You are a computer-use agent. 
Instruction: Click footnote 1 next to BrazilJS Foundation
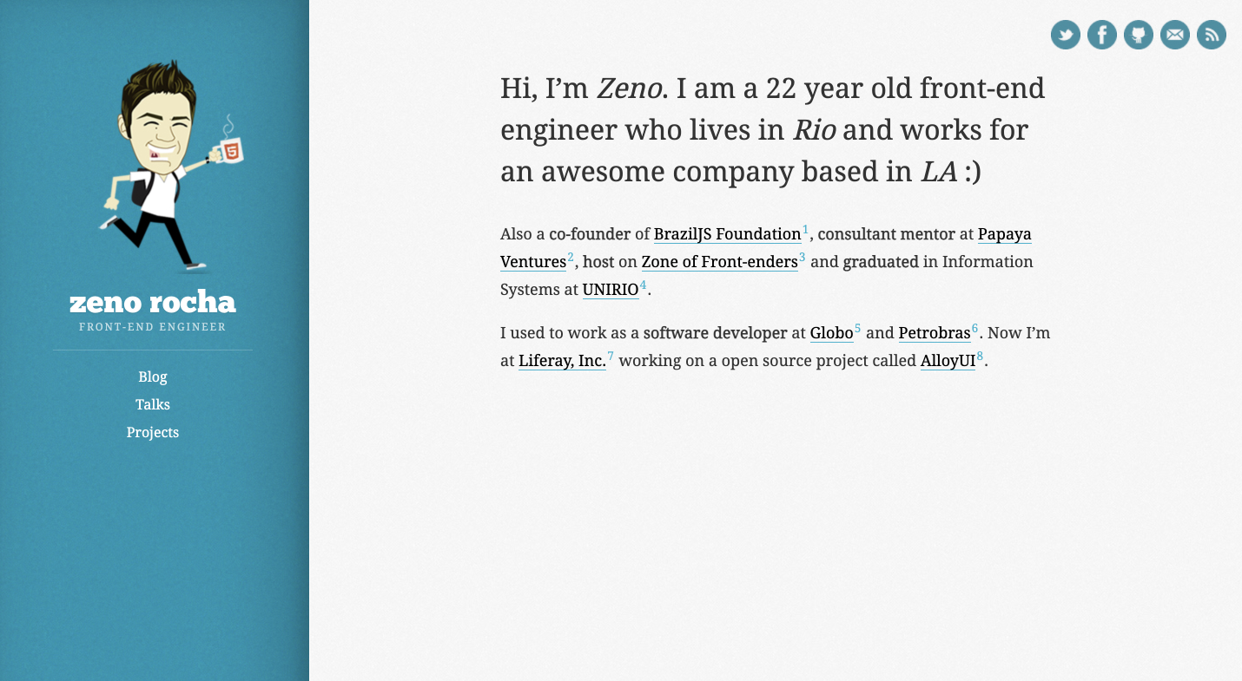[804, 228]
